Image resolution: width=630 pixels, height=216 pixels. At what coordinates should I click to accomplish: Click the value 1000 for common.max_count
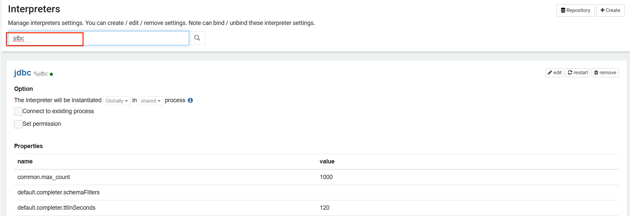click(326, 177)
